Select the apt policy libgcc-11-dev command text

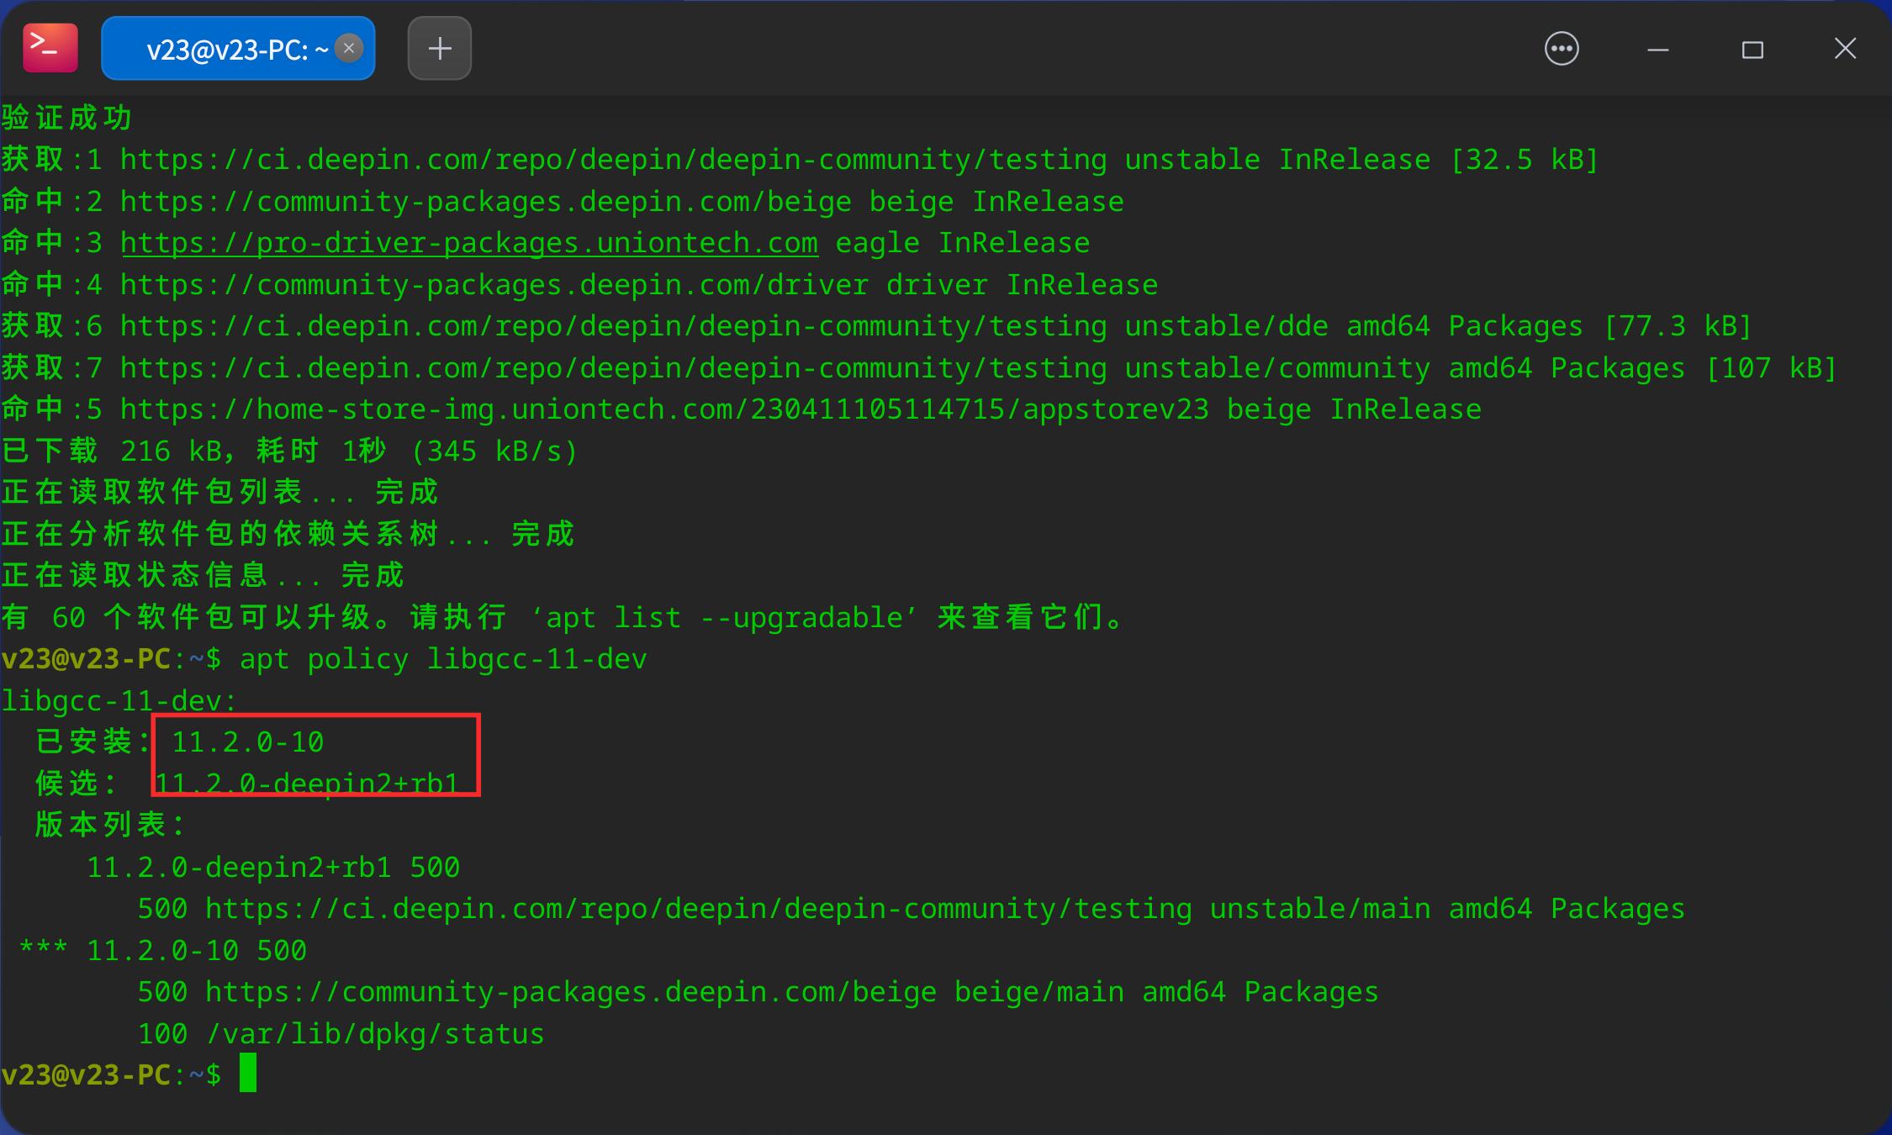coord(441,658)
